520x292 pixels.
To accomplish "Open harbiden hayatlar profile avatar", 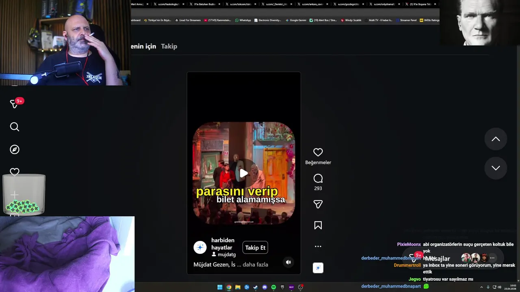I will click(200, 247).
